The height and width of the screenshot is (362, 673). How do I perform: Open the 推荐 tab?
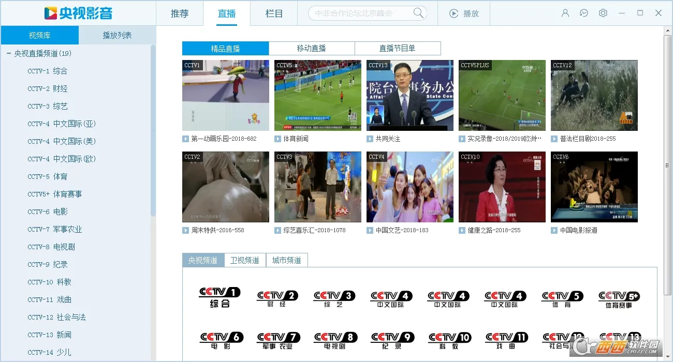(180, 13)
